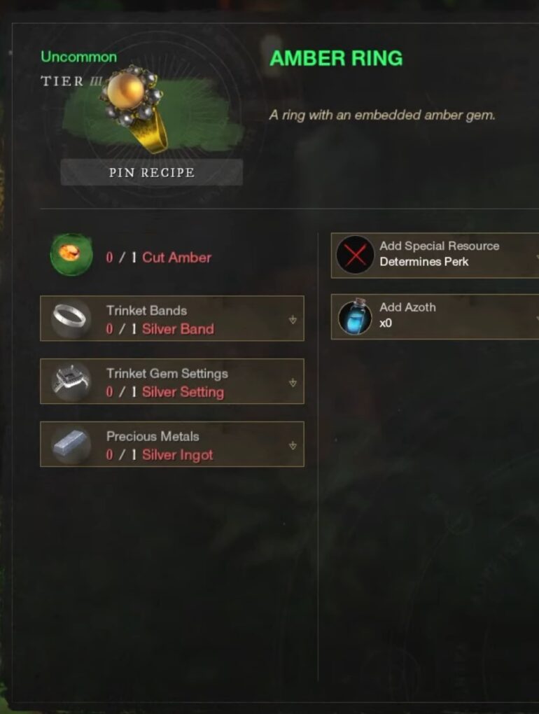Expand the Precious Metals dropdown arrow
Screen dimensions: 539x714
(293, 445)
